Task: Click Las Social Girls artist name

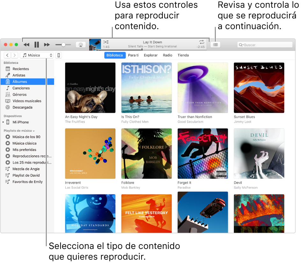Action: (77, 187)
